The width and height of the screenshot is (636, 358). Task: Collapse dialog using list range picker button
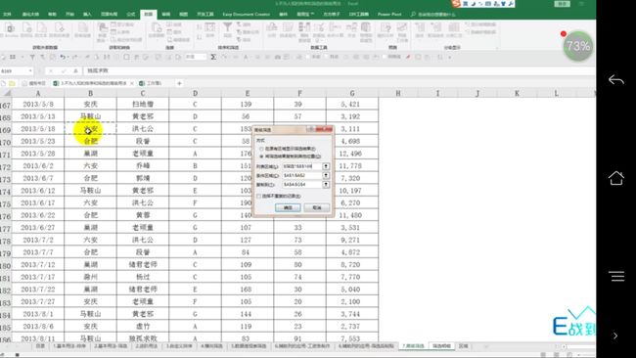pyautogui.click(x=326, y=166)
